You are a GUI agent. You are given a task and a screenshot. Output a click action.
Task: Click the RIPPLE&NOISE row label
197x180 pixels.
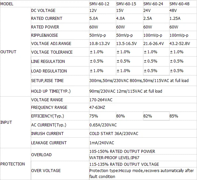[x=45, y=35]
